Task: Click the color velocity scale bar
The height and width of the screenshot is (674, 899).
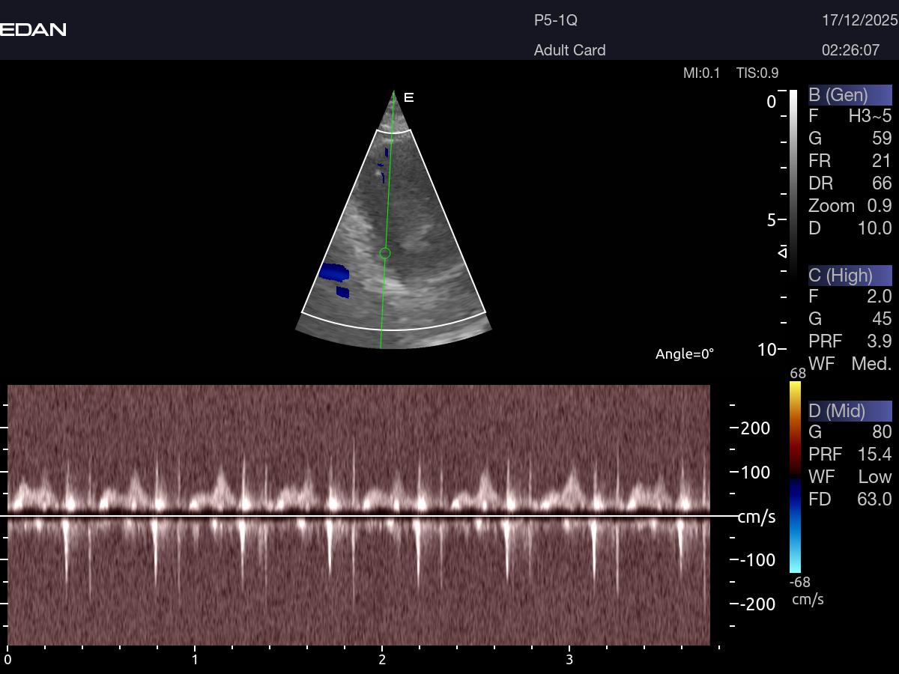Action: point(795,477)
